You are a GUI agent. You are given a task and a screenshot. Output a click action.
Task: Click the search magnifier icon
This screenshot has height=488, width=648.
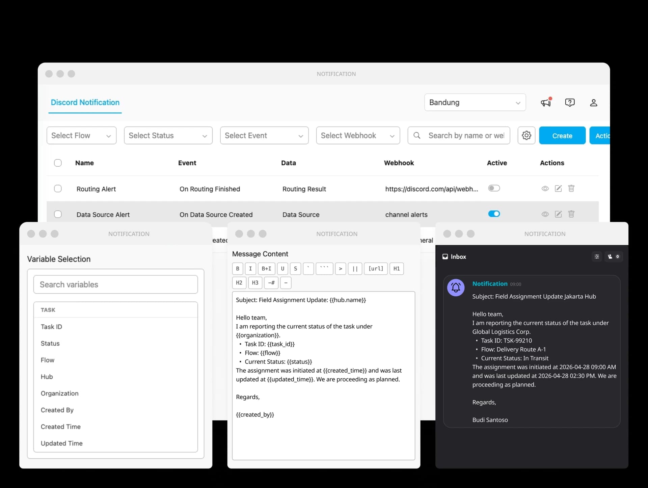click(417, 135)
